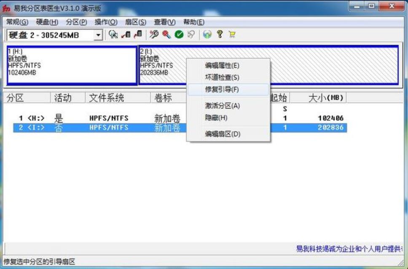Choose 编辑扇区(D) in context menu
This screenshot has width=408, height=269.
[228, 134]
